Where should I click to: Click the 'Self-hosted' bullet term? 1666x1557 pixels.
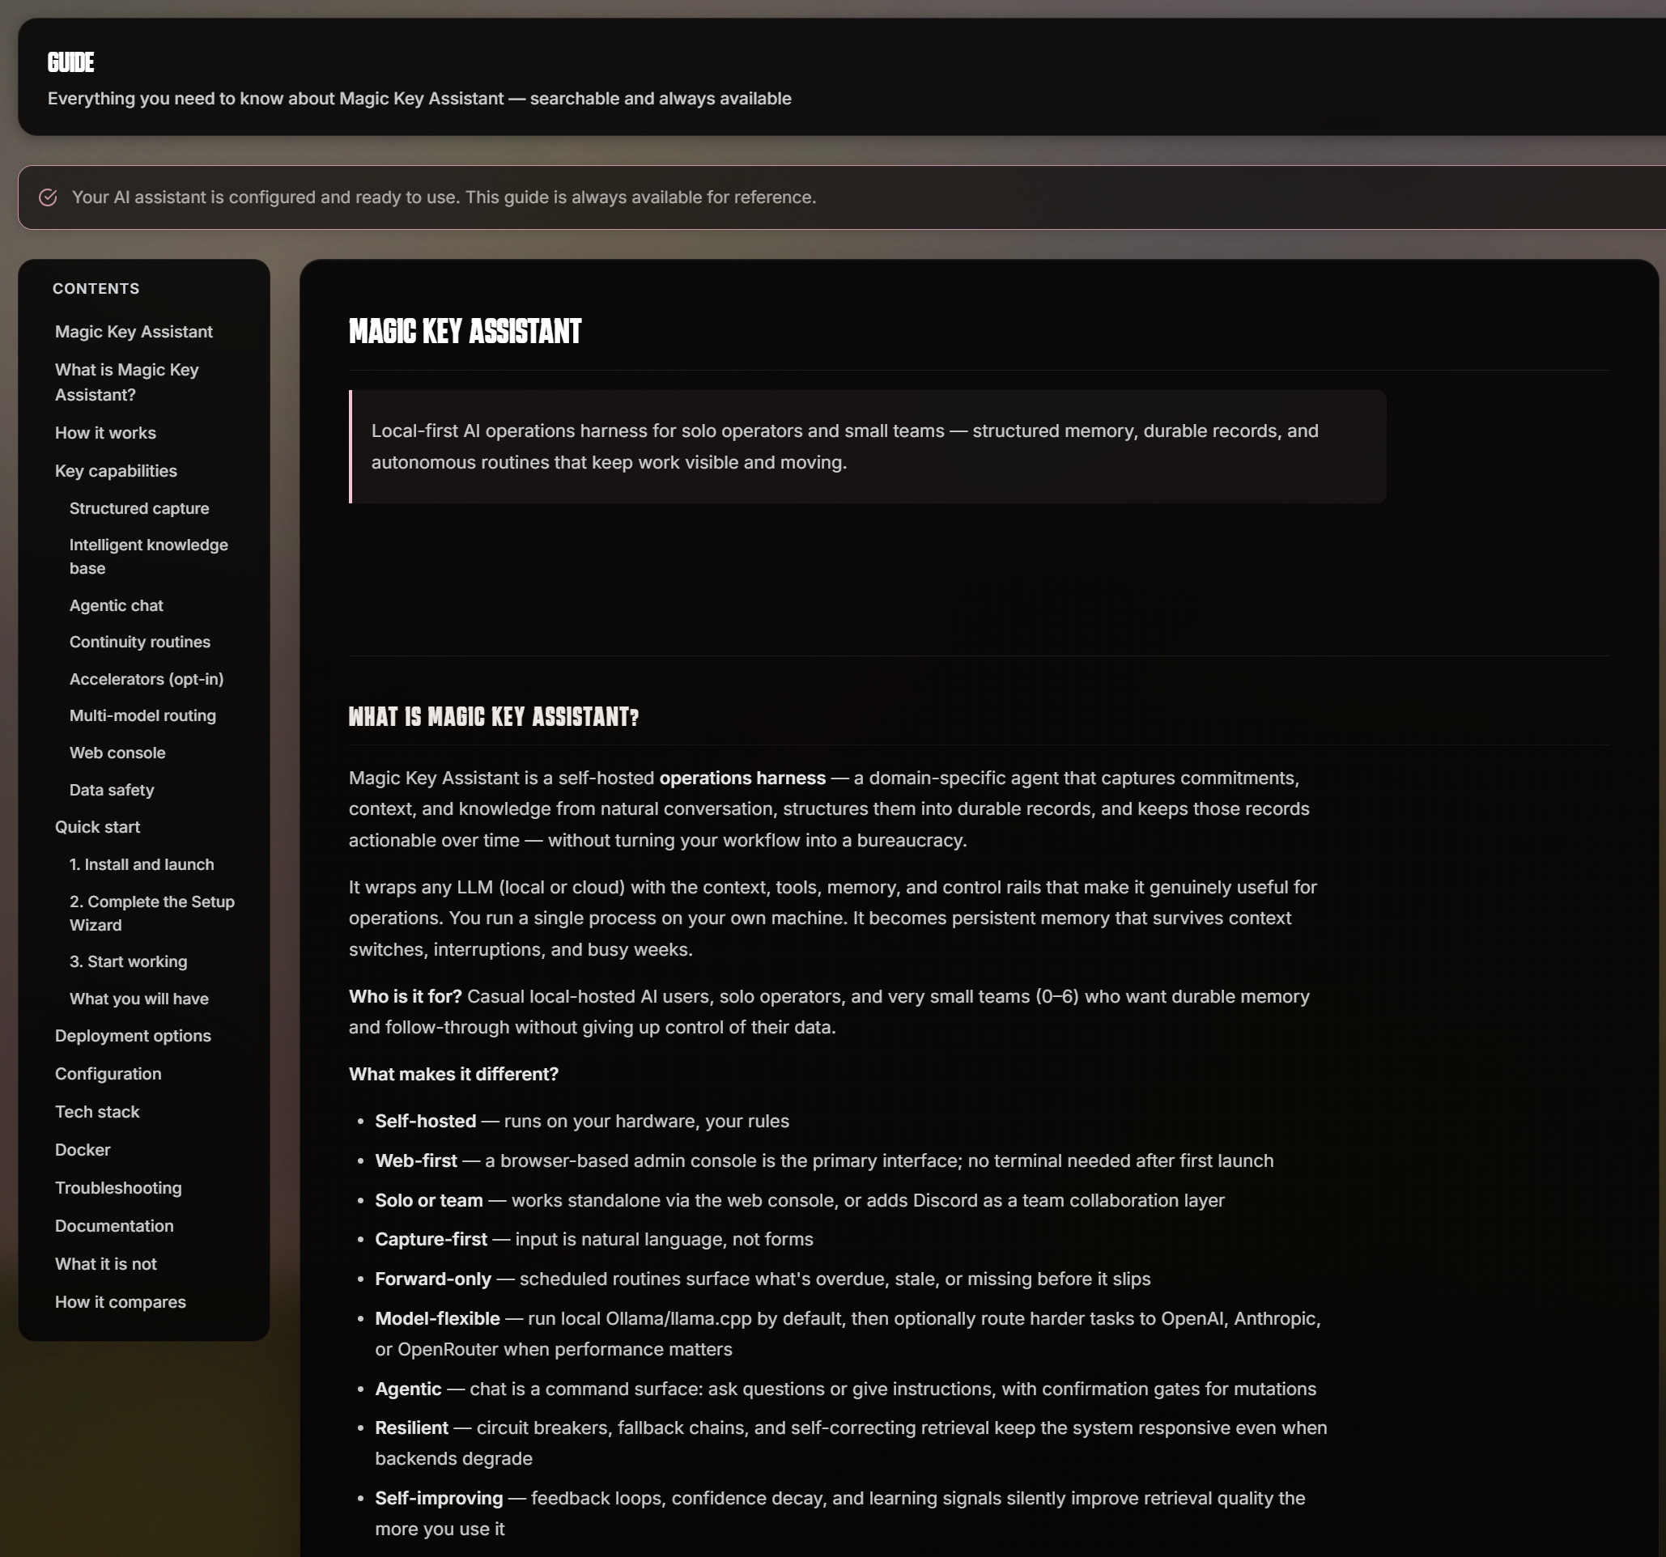pyautogui.click(x=426, y=1122)
